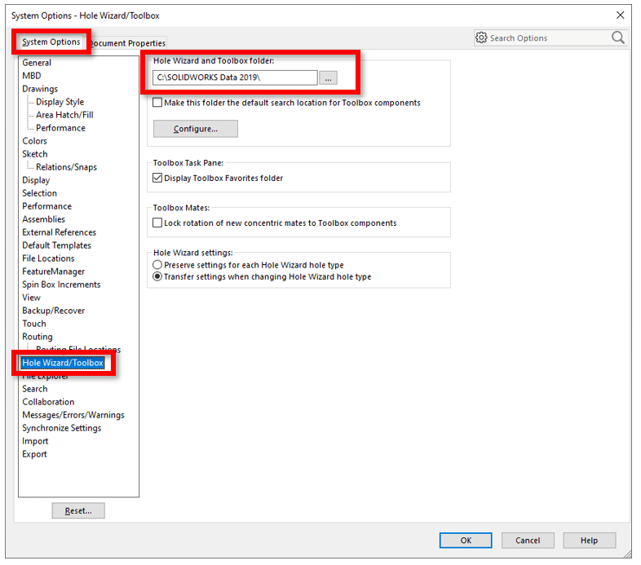Select Transfer settings when changing hole type
Viewport: 641px width, 565px height.
pyautogui.click(x=158, y=276)
